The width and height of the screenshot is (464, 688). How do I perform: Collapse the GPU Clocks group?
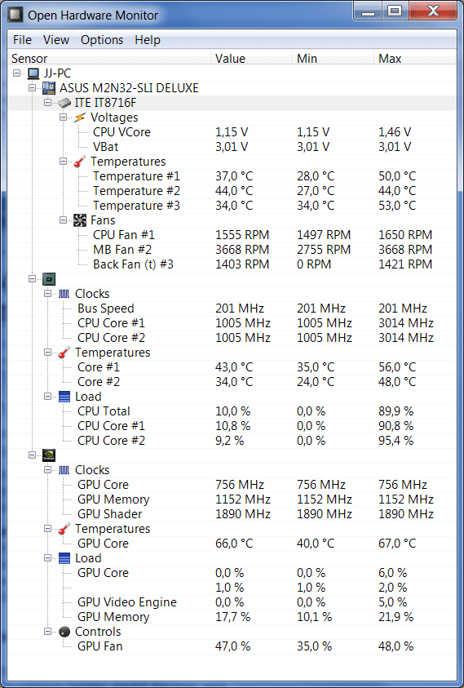(48, 470)
